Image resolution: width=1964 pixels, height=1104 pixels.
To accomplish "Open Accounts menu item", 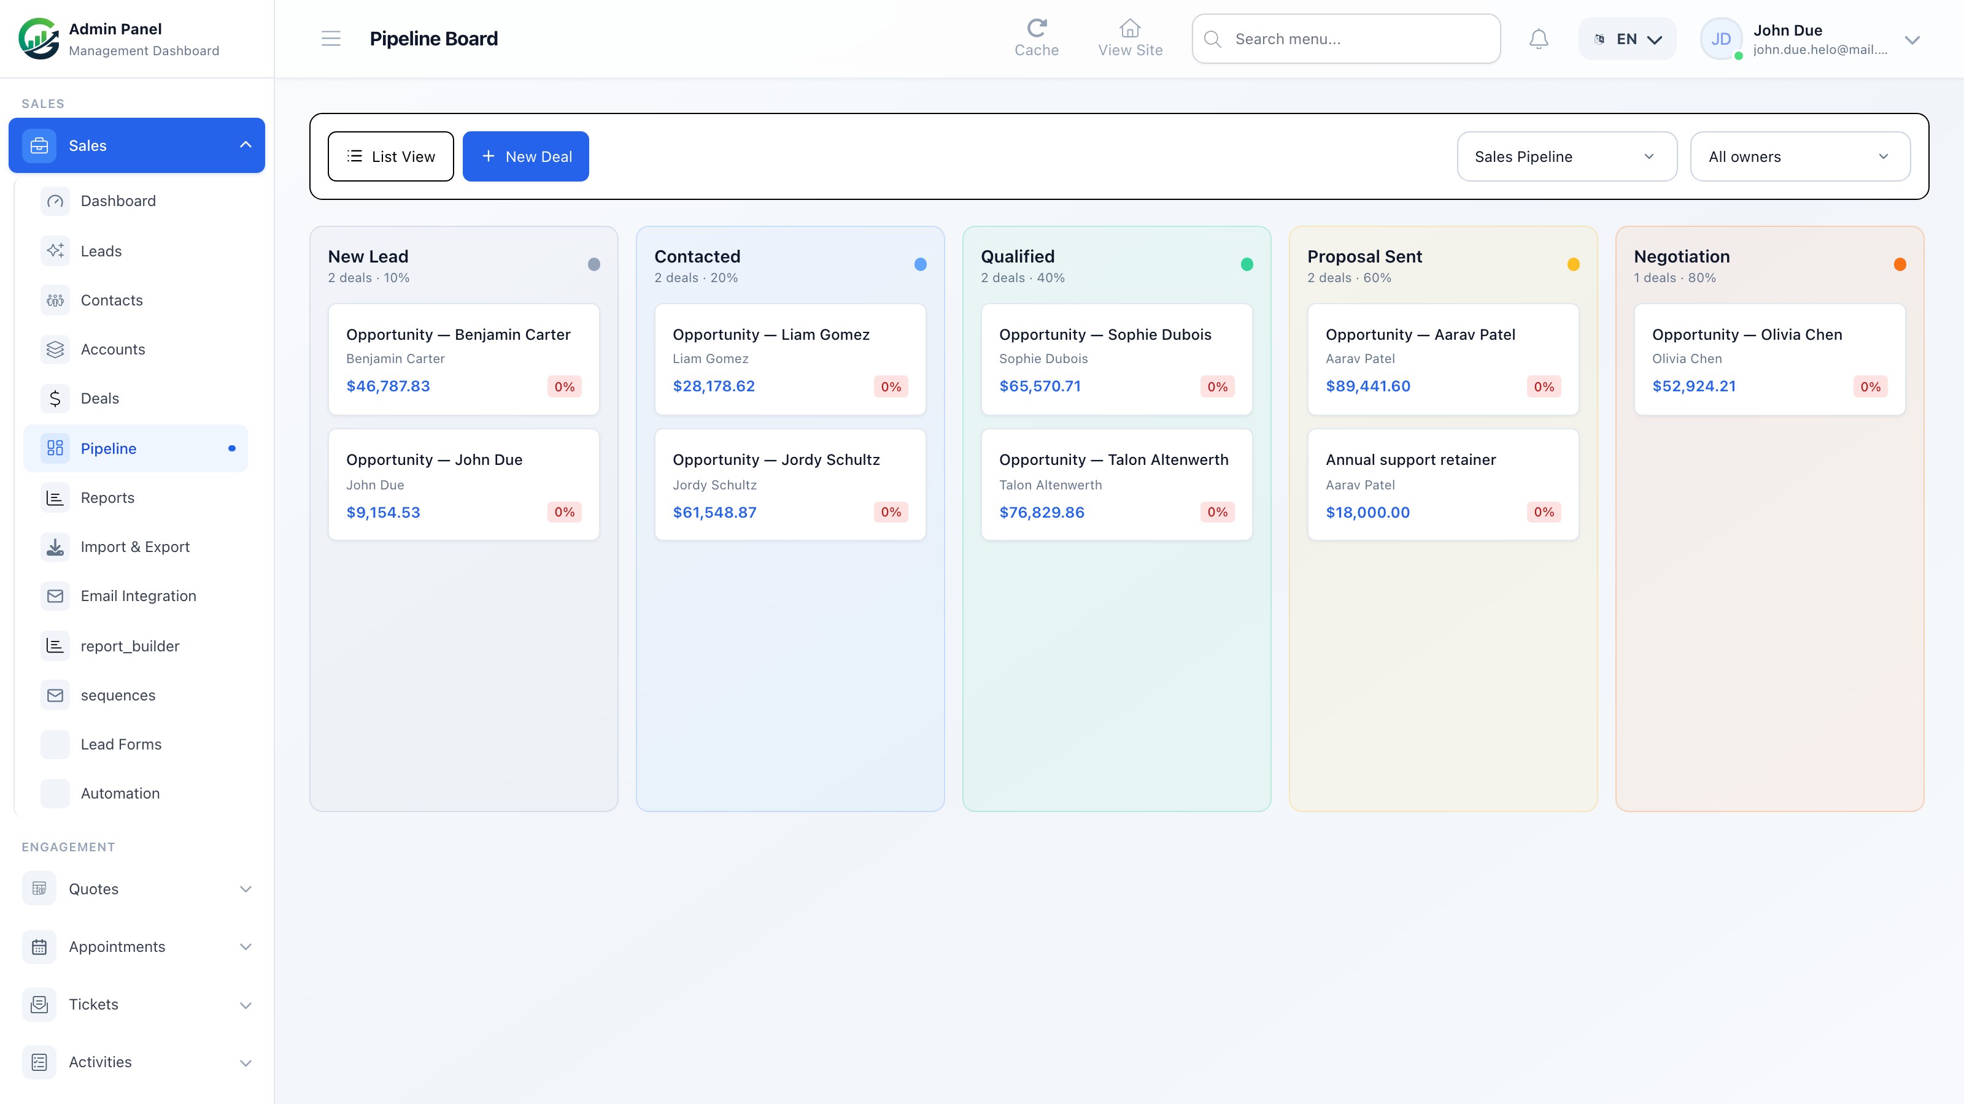I will click(136, 349).
